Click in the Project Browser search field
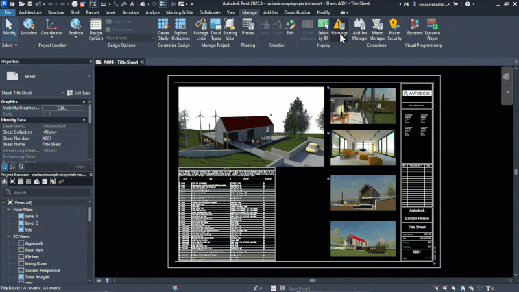Viewport: 519px width, 292px height. coord(46,192)
